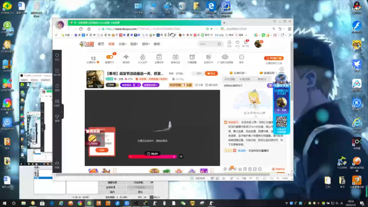Open WeChat from the taskbar
This screenshot has height=207, width=368.
pyautogui.click(x=183, y=203)
